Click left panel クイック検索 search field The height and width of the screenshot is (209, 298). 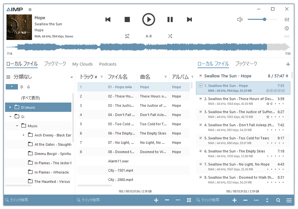tap(39, 200)
